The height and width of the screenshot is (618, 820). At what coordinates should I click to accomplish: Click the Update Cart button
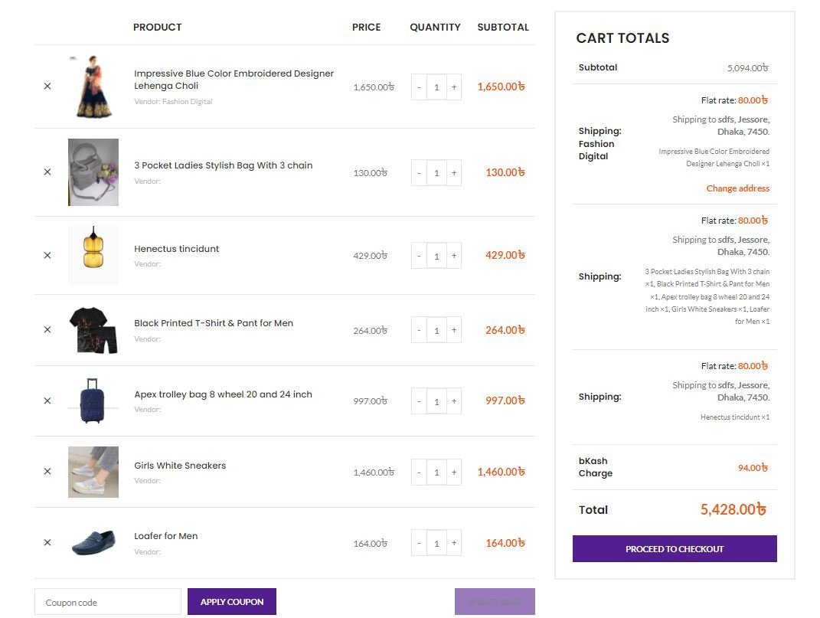495,601
